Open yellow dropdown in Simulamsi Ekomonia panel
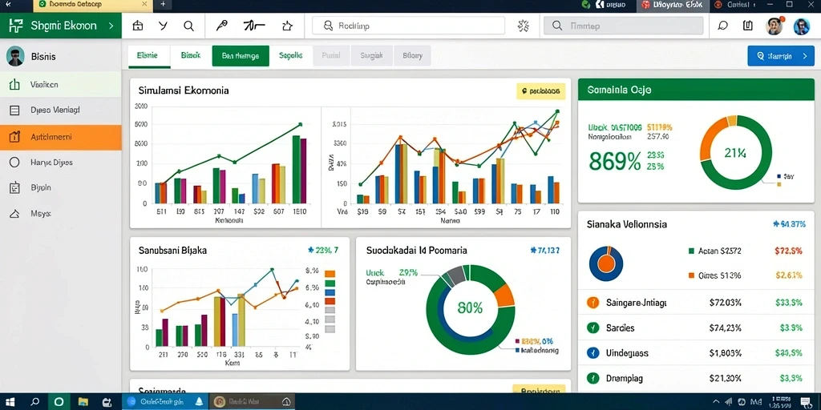Image resolution: width=821 pixels, height=410 pixels. 541,90
